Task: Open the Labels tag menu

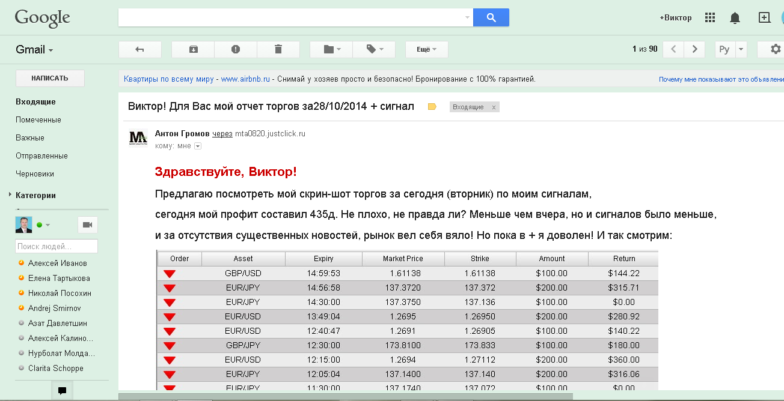Action: click(x=374, y=49)
